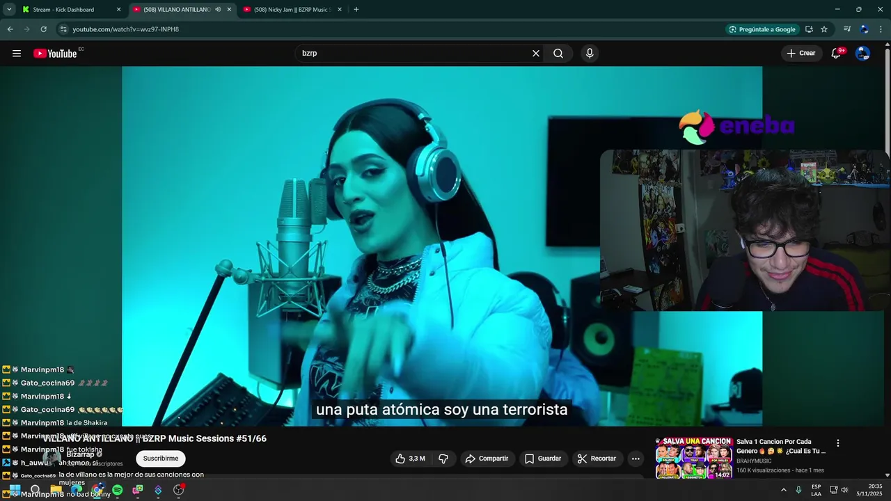891x501 pixels.
Task: Click the video title VILLANO ANTILLANO
Action: (x=155, y=438)
